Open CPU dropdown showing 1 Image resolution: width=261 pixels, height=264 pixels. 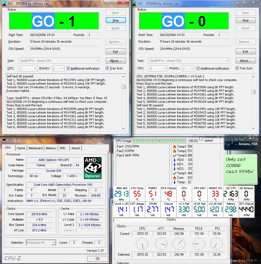click(28, 68)
